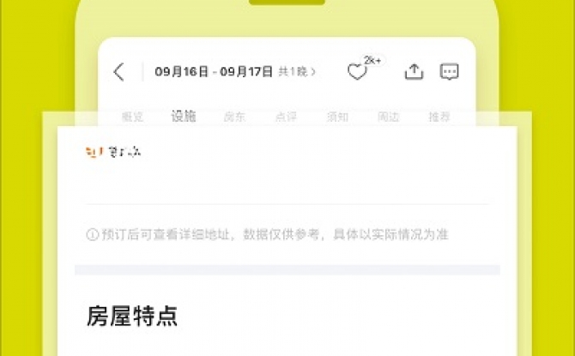The width and height of the screenshot is (575, 356).
Task: Open the chat message bubble icon
Action: coord(449,72)
